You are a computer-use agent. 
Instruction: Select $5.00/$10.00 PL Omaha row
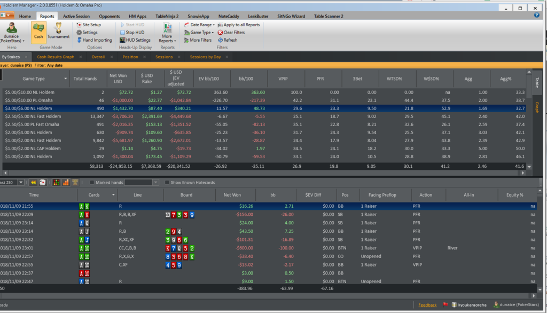265,100
